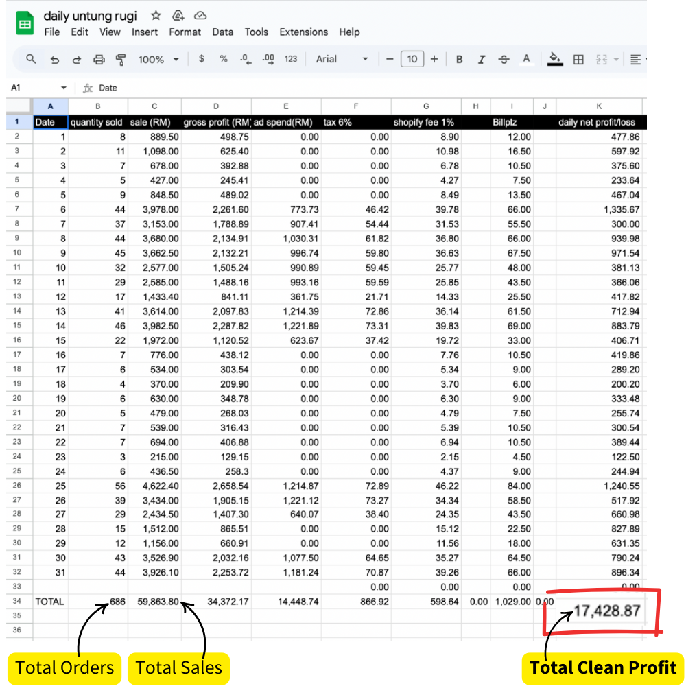The height and width of the screenshot is (686, 686).
Task: Click the print icon
Action: click(99, 60)
